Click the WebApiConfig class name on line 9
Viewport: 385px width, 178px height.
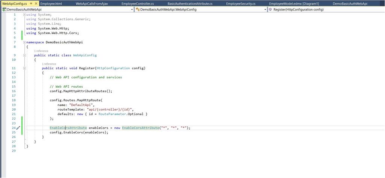(x=85, y=55)
